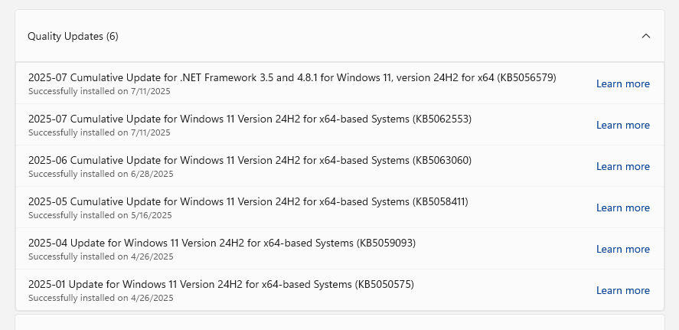Click the Quality Updates (6) header label
The width and height of the screenshot is (679, 330).
click(x=73, y=37)
